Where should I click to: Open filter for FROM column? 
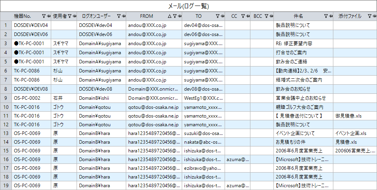point(175,16)
